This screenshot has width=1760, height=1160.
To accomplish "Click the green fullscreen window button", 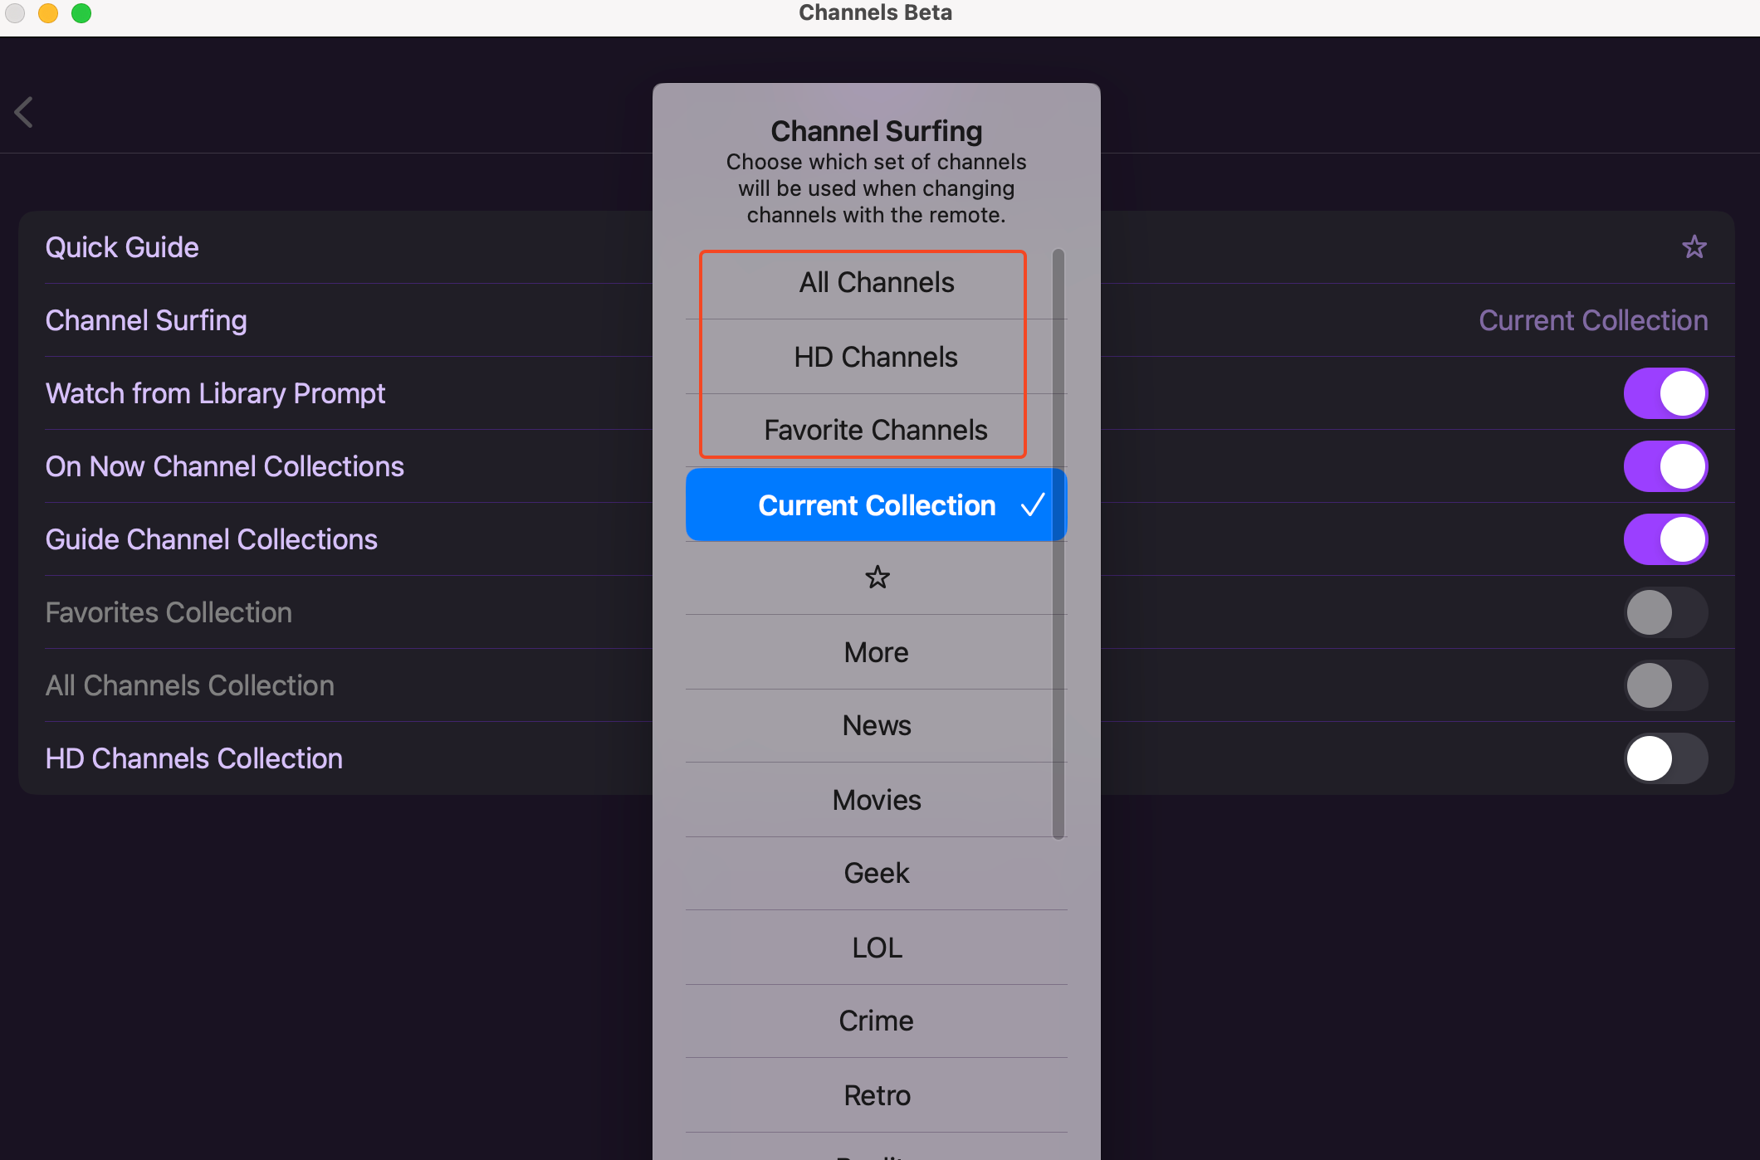I will click(x=81, y=13).
